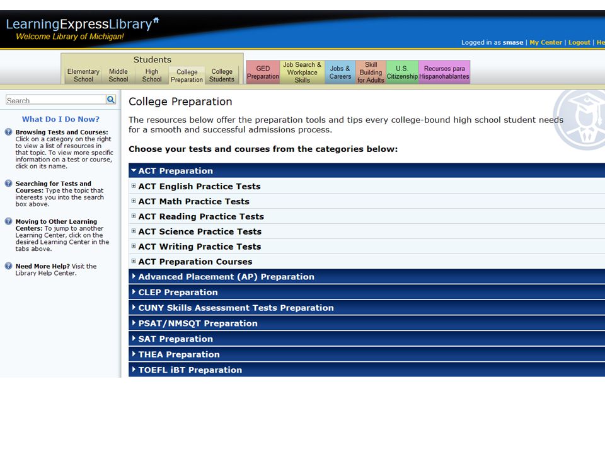
Task: Click help icon beside Moving to Other Learning Centers
Action: (x=8, y=221)
